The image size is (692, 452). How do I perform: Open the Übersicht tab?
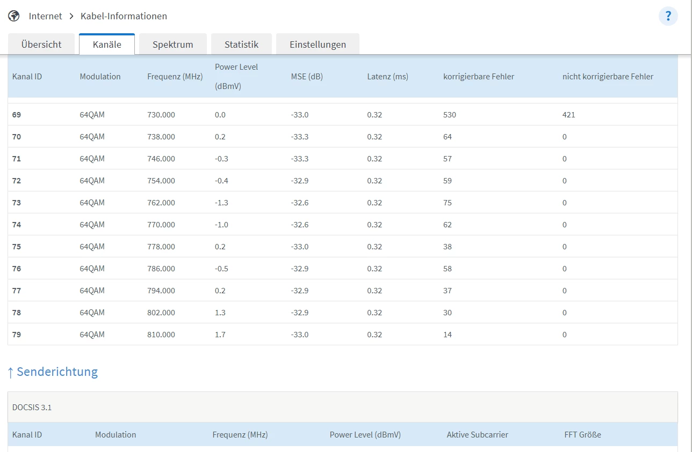[x=41, y=45]
